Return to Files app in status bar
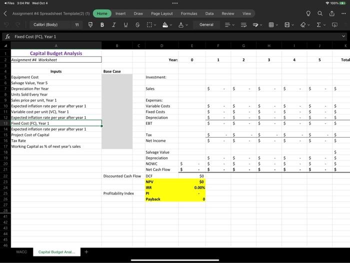 9,3
